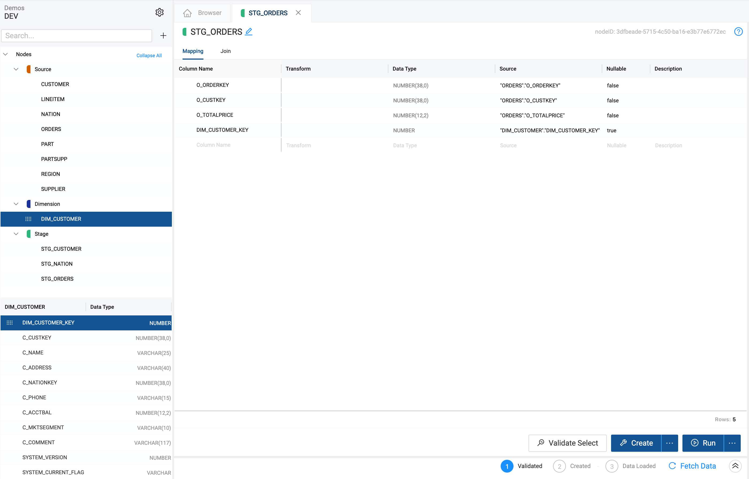This screenshot has width=749, height=479.
Task: Click the green Stage node type icon
Action: [x=29, y=234]
